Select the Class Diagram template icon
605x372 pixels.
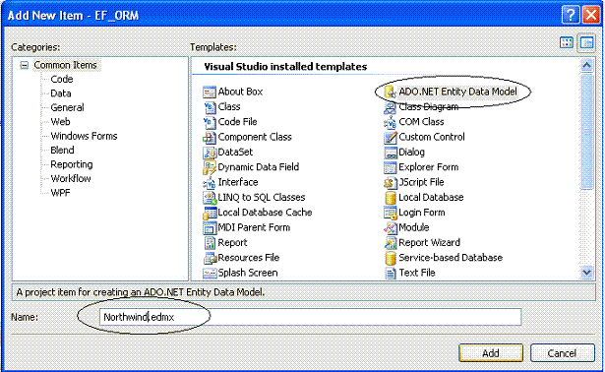coord(390,107)
